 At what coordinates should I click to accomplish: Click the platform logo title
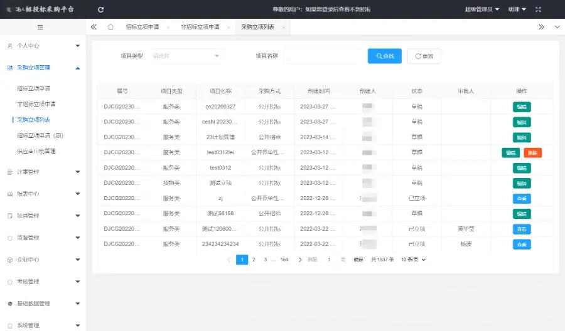click(x=45, y=9)
